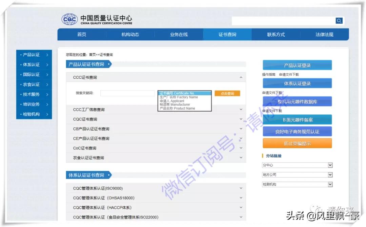Collapse the CCC证书查询 panel
The image size is (366, 227).
coord(241,77)
